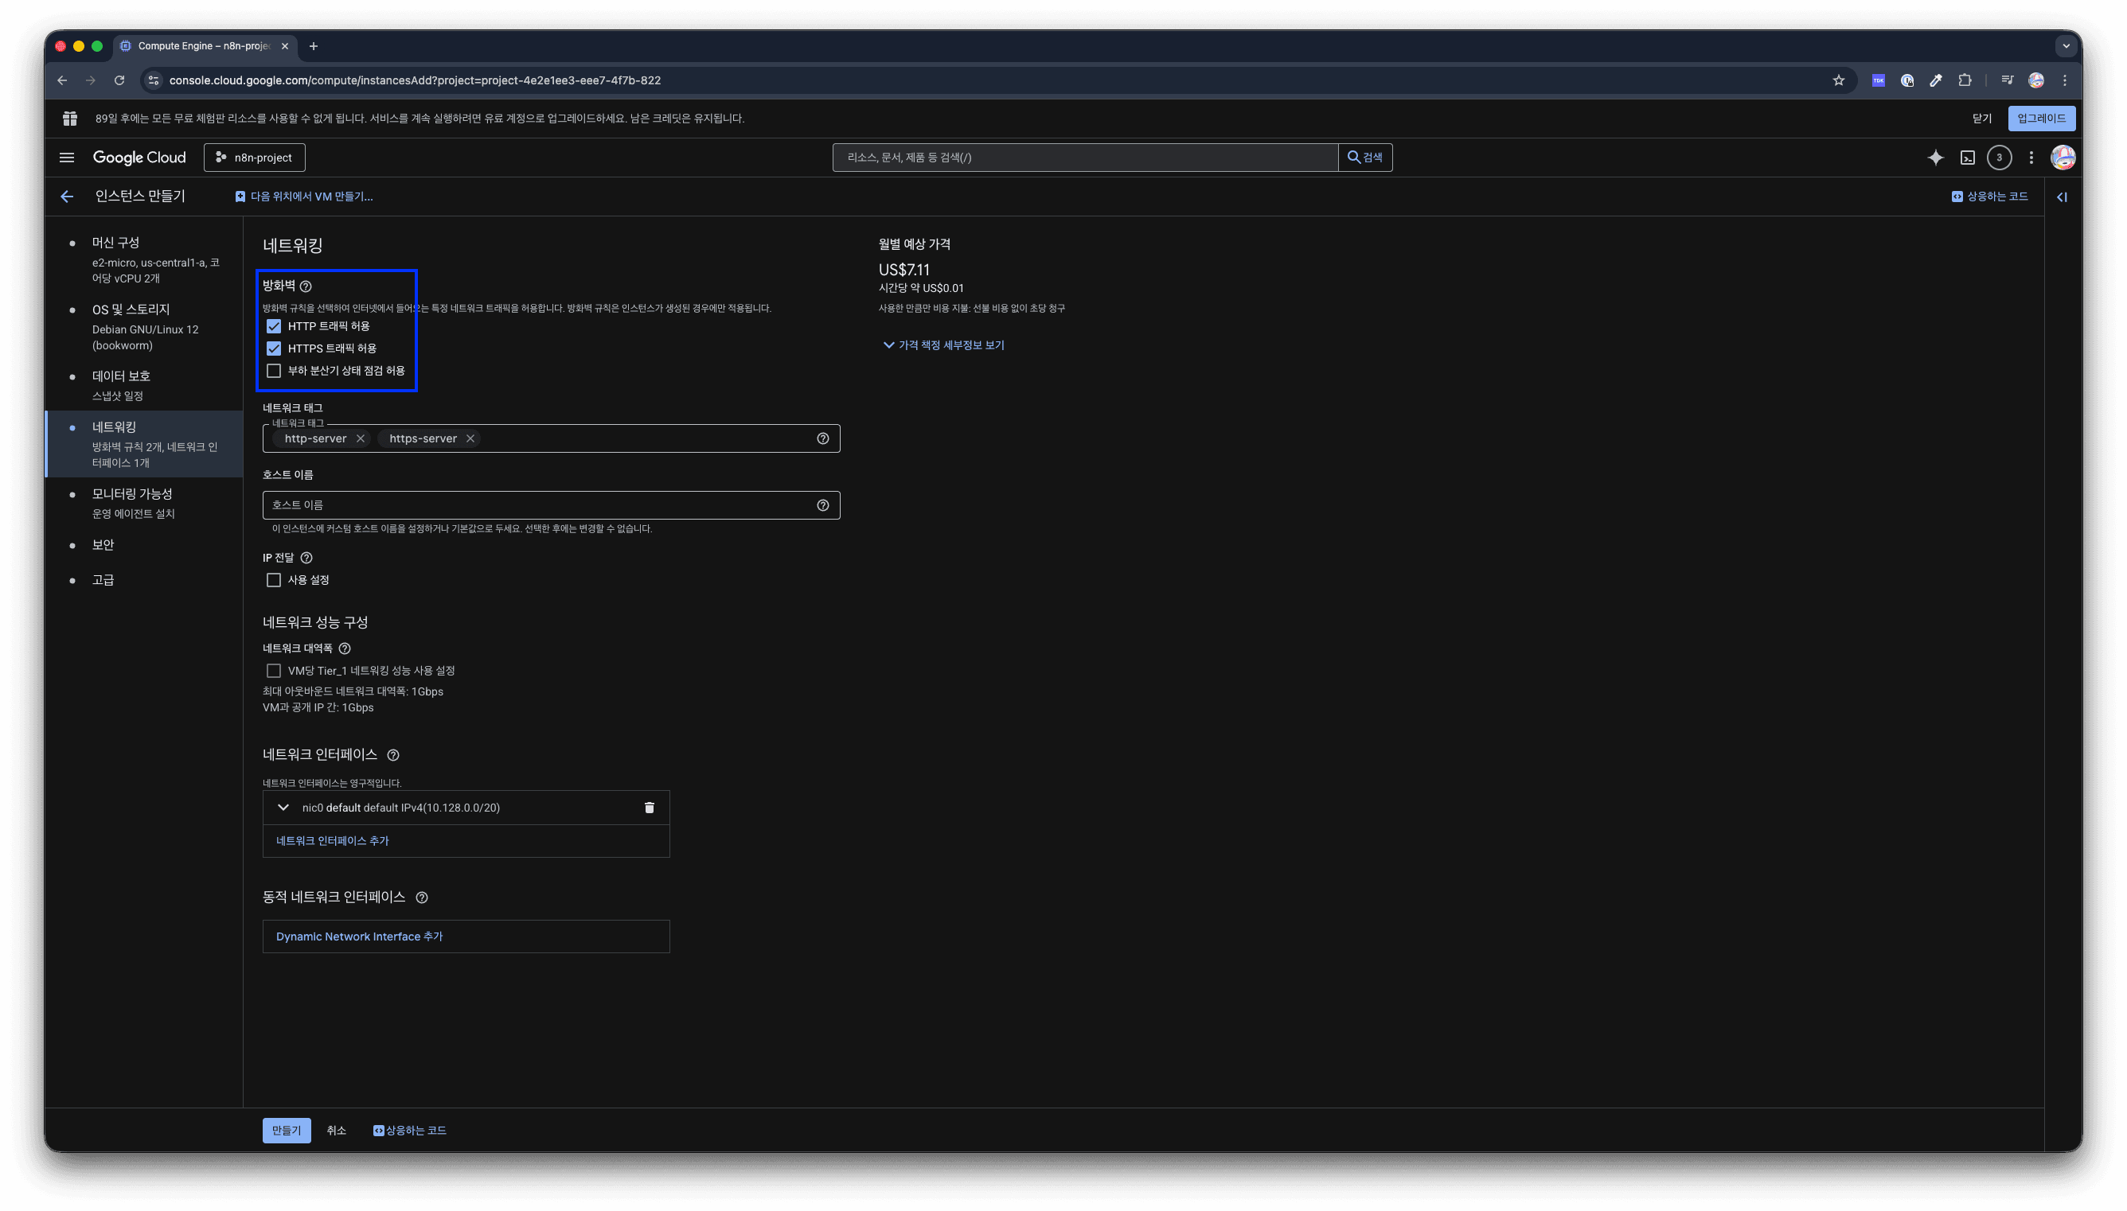Click help icon next to 방화벽 heading

point(306,286)
